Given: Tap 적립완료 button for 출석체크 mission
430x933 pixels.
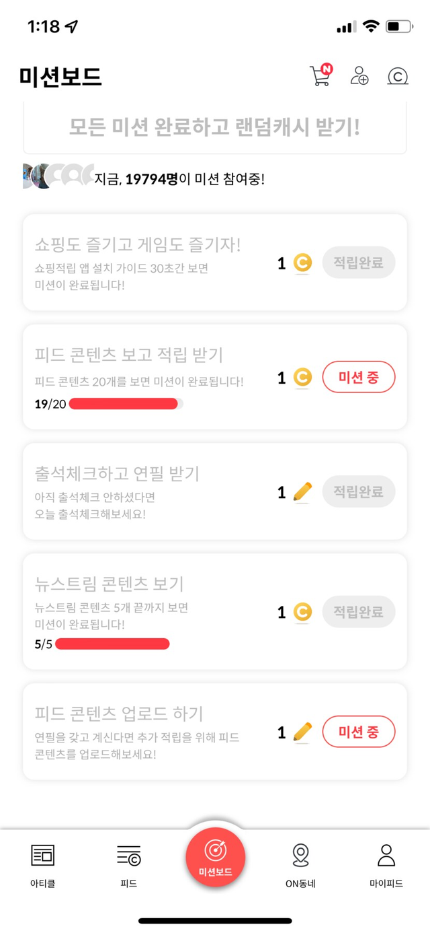Looking at the screenshot, I should click(x=359, y=492).
